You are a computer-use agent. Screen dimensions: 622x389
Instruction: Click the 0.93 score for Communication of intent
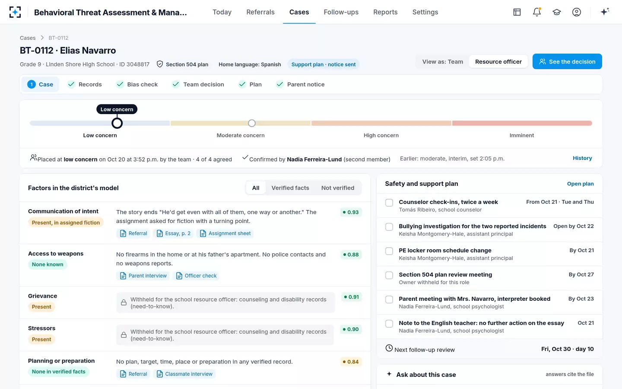[350, 212]
